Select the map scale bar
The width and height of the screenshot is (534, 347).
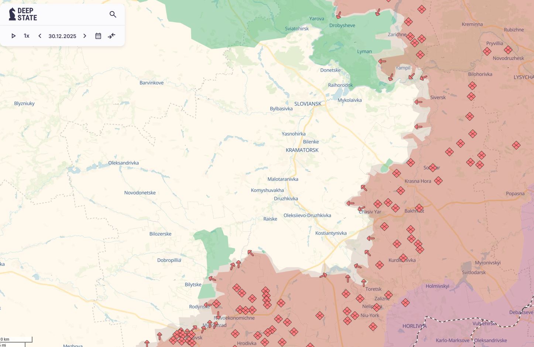point(16,341)
